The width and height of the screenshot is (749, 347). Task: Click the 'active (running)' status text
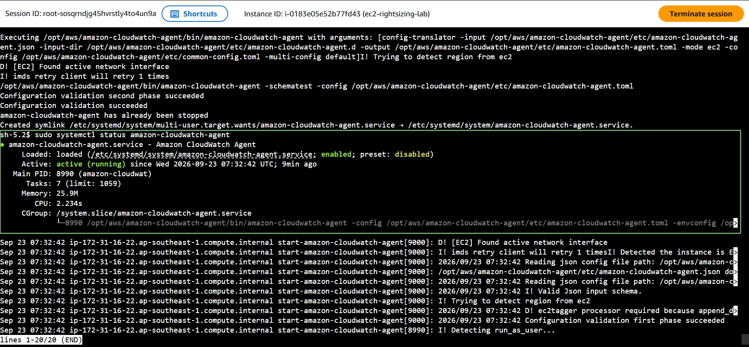tap(91, 164)
